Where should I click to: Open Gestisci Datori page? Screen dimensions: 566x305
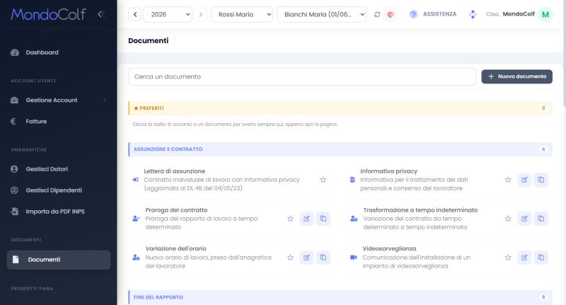(47, 169)
